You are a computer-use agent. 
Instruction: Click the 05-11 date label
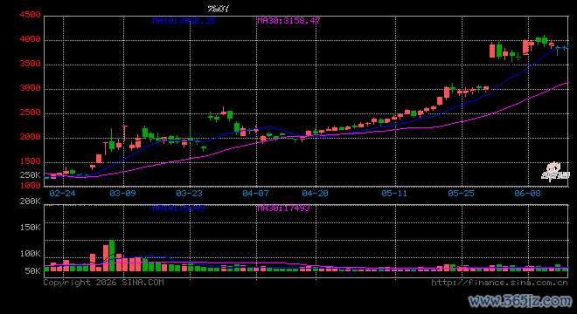(394, 193)
